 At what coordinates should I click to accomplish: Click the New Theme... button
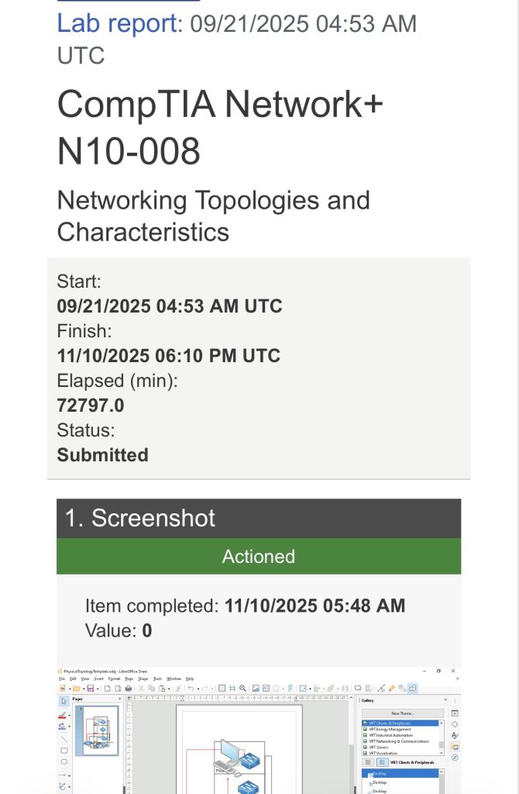[x=403, y=713]
